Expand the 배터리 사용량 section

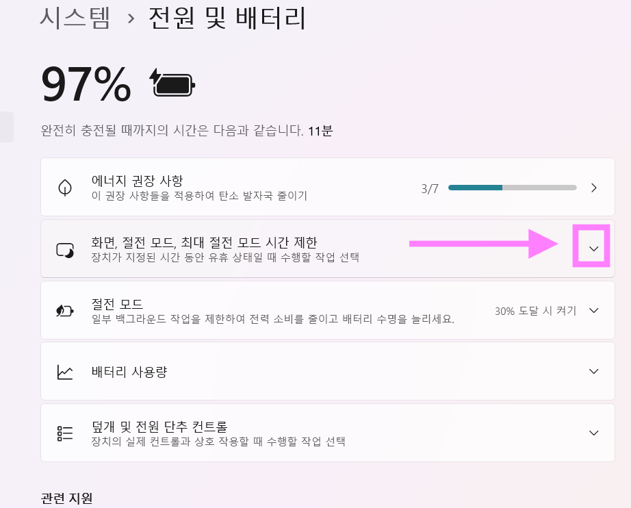593,371
